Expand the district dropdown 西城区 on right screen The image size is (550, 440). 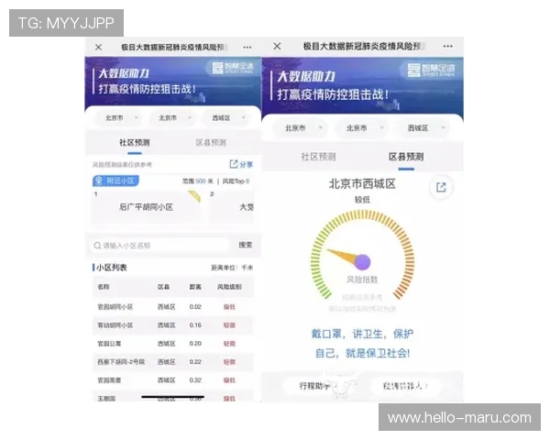tap(424, 128)
